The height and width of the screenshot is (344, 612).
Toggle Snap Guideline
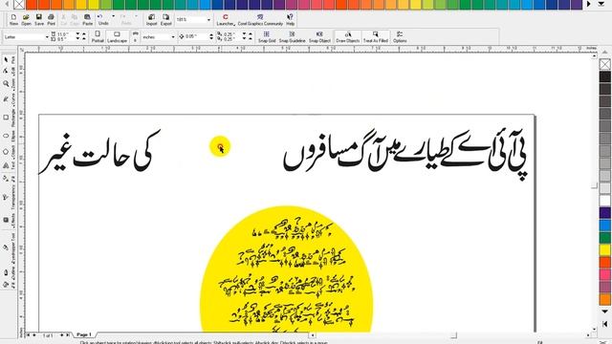pos(292,37)
